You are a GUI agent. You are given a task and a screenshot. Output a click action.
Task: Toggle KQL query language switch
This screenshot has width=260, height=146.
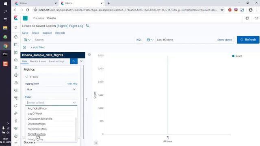(x=139, y=40)
